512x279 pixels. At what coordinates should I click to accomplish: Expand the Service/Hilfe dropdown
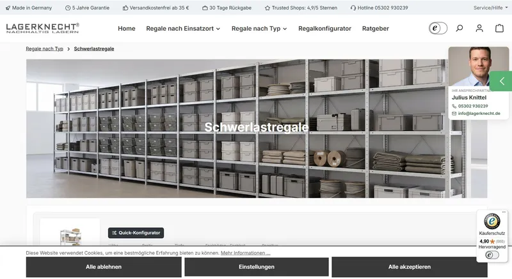(x=490, y=8)
